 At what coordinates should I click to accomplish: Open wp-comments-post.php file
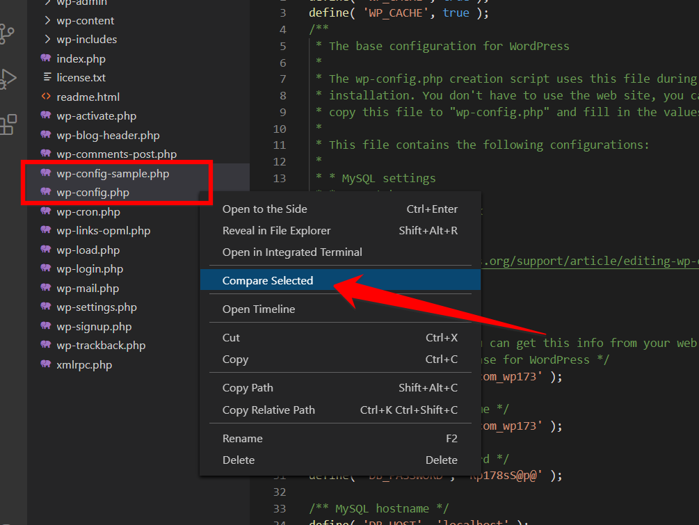click(x=116, y=154)
